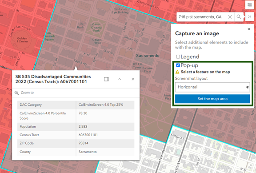Click the Kayak Aly street label

point(80,62)
